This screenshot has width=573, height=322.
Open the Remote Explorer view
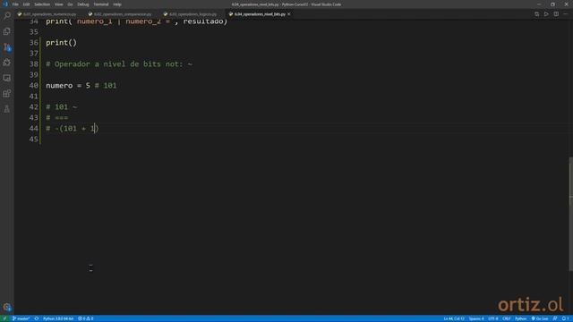[x=7, y=78]
